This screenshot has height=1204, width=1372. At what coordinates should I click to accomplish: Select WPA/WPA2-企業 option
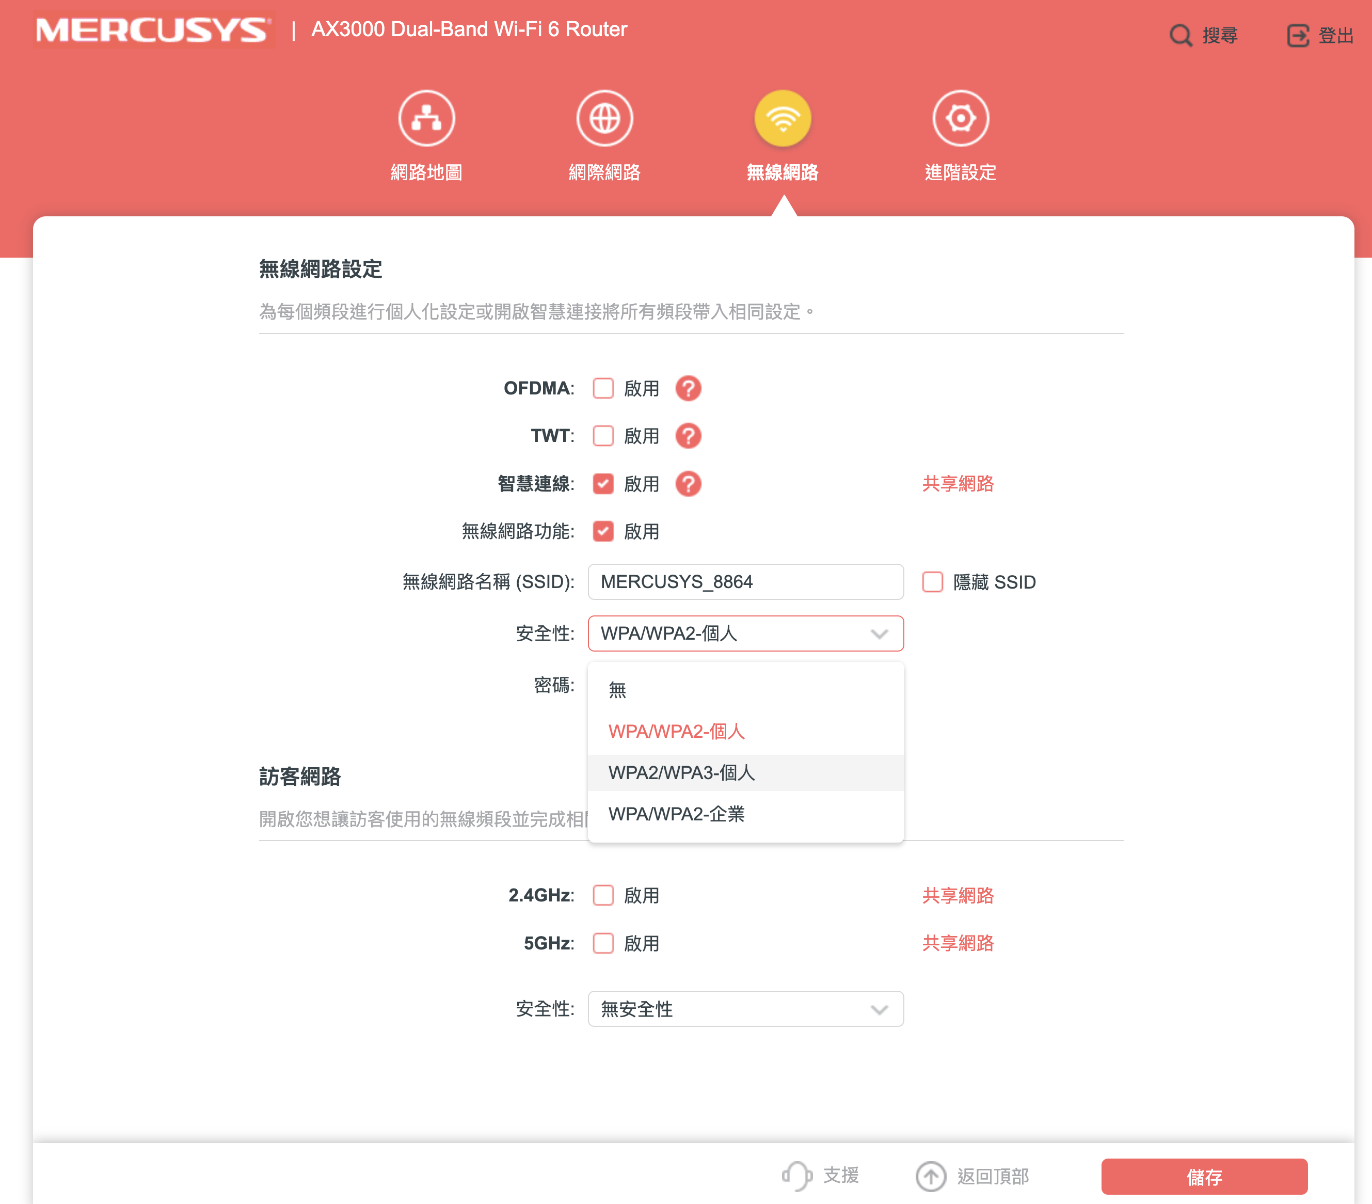pos(677,814)
